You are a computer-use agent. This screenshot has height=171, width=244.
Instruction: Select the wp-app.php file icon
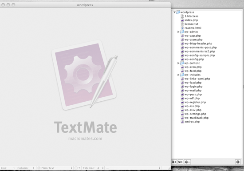tap(182, 36)
